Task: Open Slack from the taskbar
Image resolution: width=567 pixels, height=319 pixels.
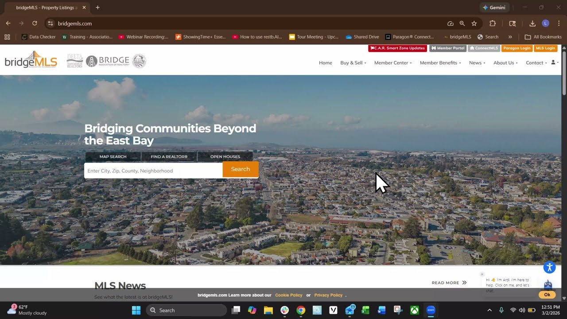Action: 284,310
